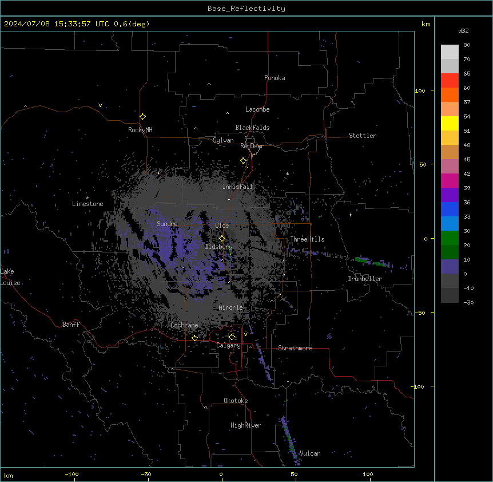Viewport: 493px width, 482px height.
Task: Click the 0 tick on the bottom axis
Action: 221,474
